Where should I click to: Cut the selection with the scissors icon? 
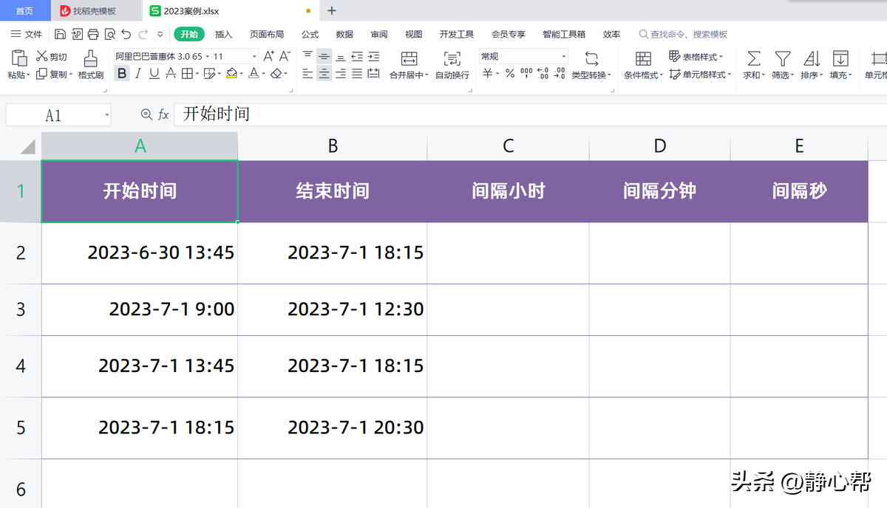coord(42,57)
